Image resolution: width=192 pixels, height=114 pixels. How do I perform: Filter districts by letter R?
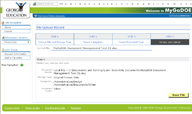click(x=149, y=4)
